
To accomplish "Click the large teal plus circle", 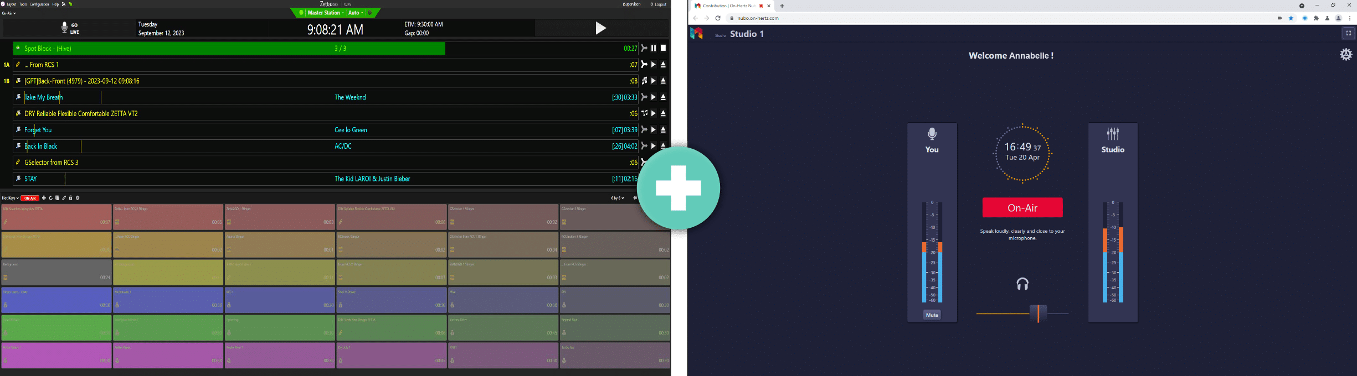I will pos(678,188).
